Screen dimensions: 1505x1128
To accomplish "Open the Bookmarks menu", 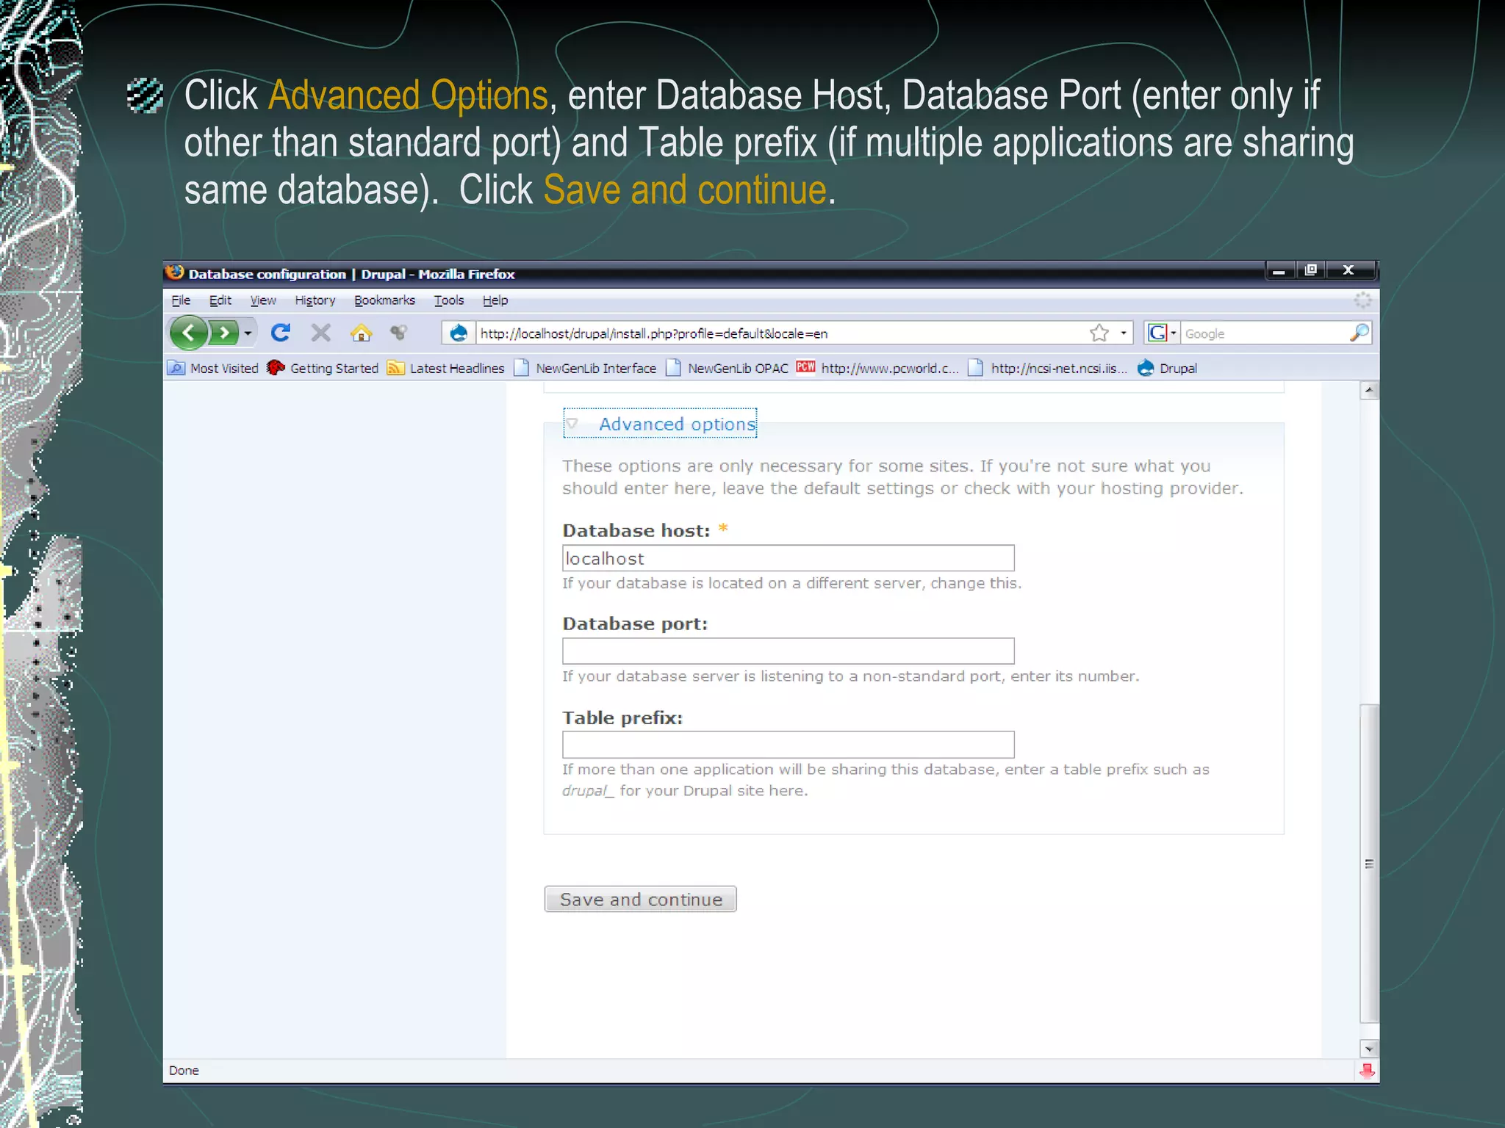I will pos(384,300).
